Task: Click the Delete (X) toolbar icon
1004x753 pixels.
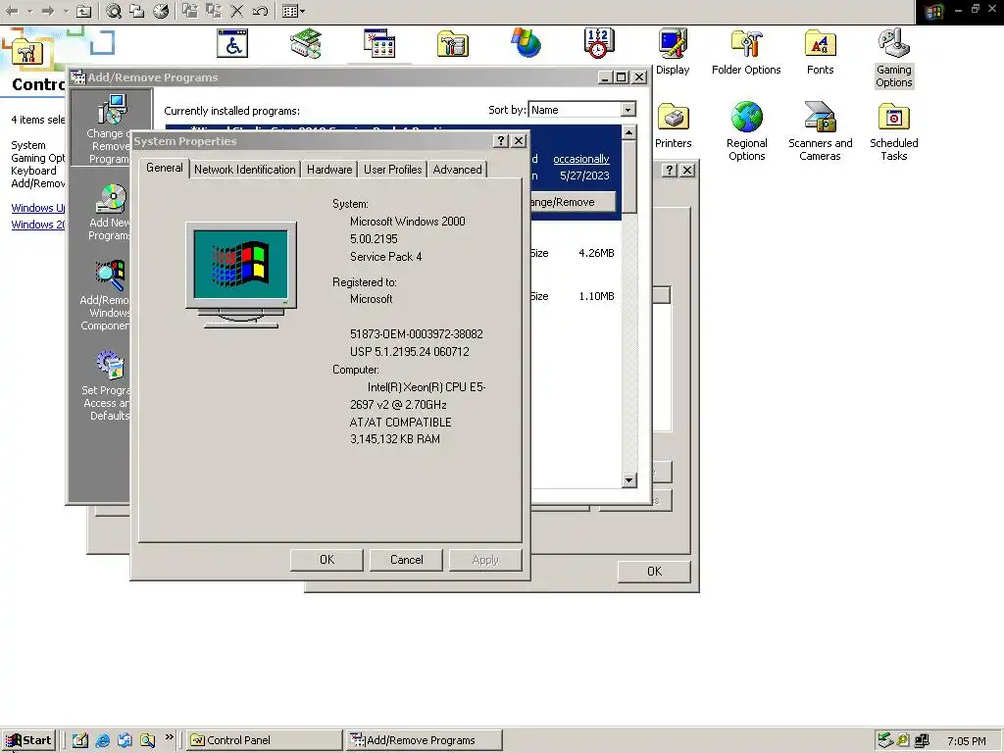Action: click(x=236, y=11)
